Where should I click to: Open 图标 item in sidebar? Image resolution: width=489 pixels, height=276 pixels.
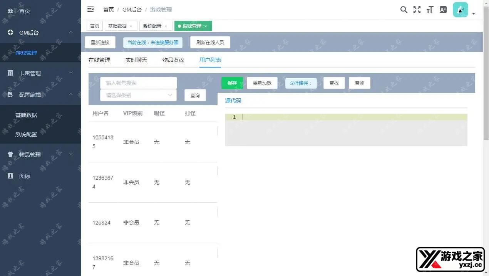click(25, 176)
